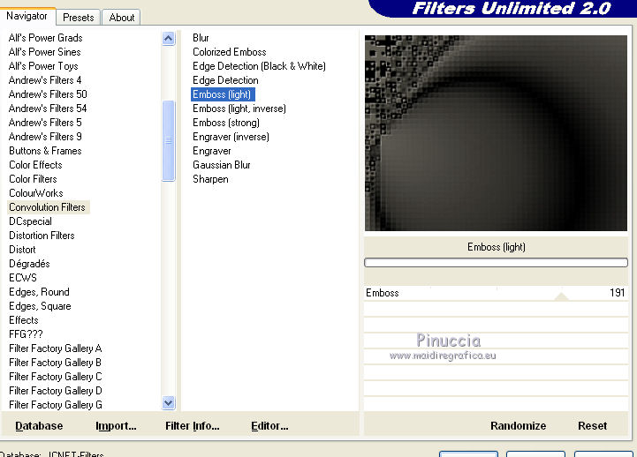Click the Emboss value 191

click(617, 293)
